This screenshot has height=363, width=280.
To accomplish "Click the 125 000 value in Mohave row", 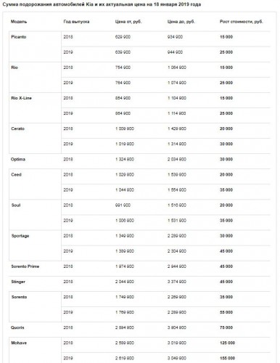I will [227, 343].
